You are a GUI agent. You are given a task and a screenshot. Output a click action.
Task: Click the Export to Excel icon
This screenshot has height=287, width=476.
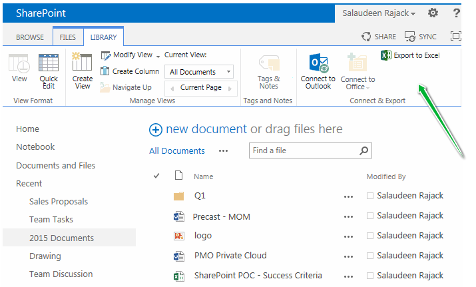[x=386, y=55]
